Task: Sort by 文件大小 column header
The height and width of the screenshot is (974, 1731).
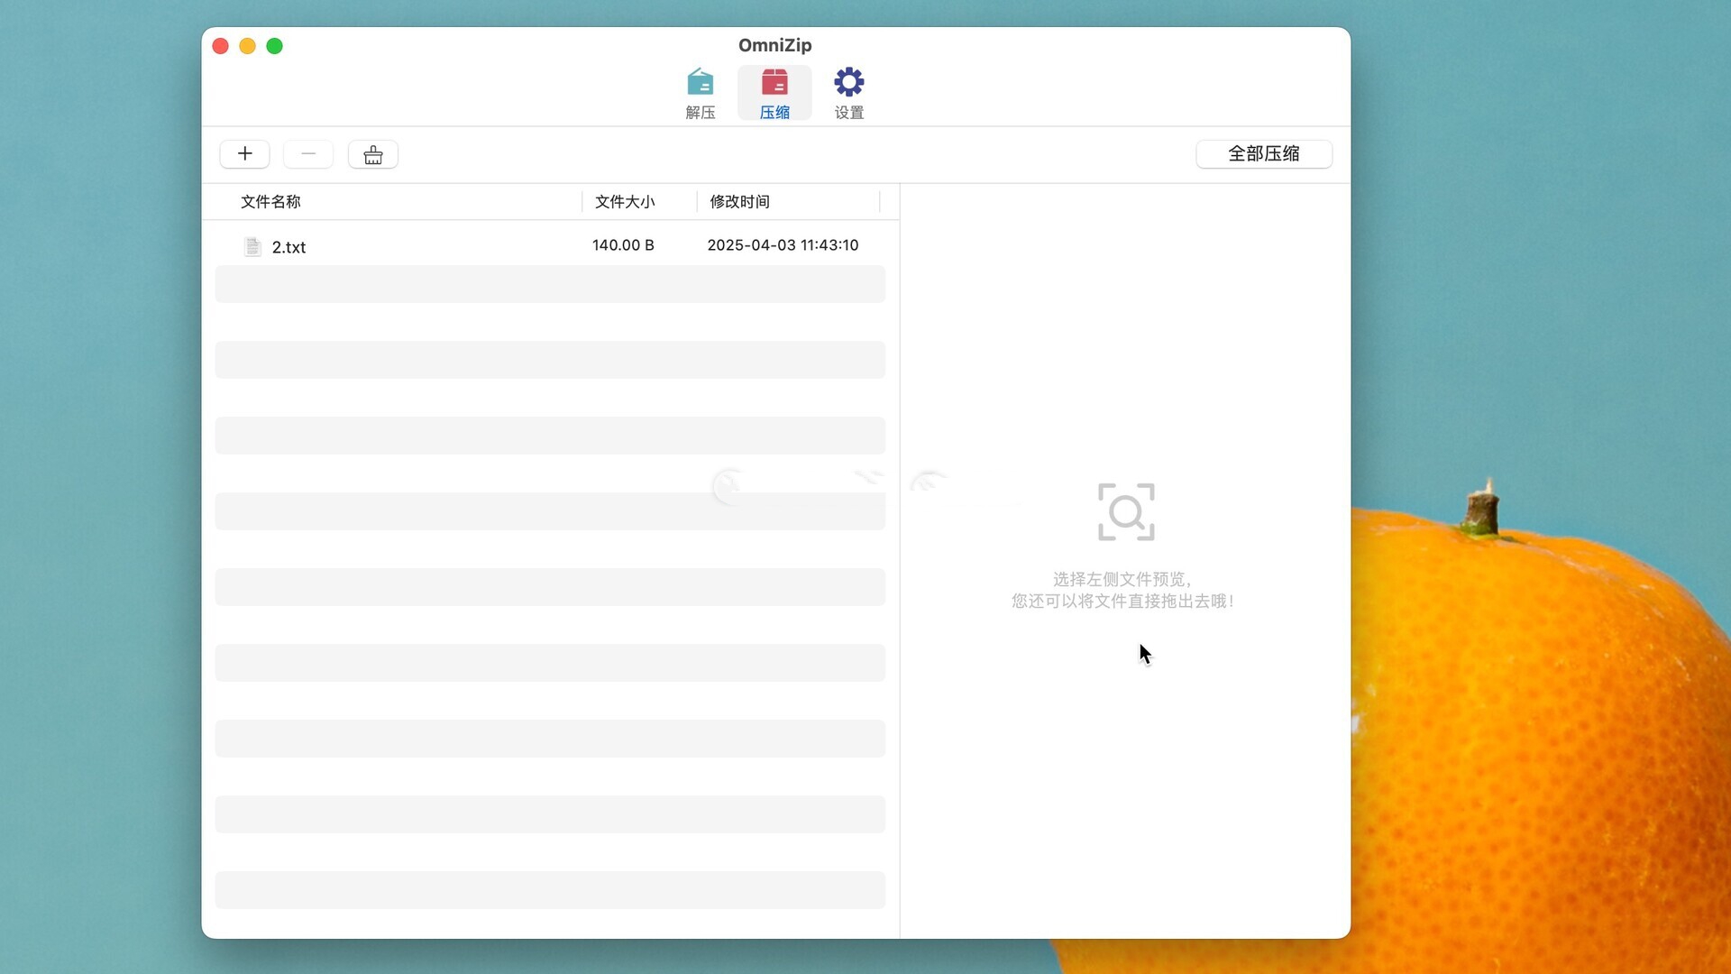Action: (x=625, y=202)
